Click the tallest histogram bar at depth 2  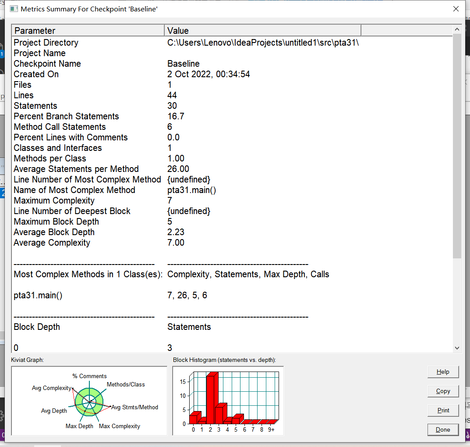[212, 398]
